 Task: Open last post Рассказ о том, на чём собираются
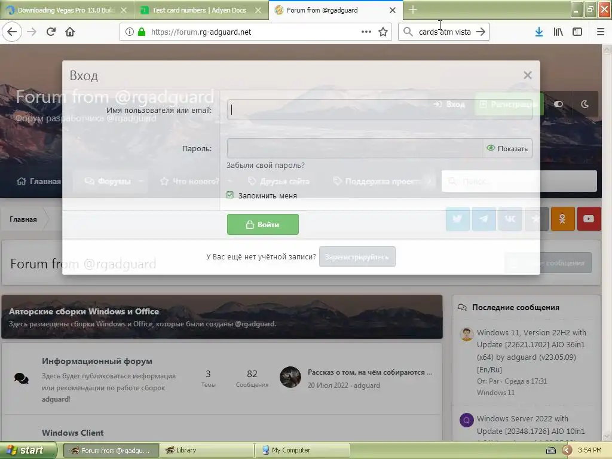(x=369, y=372)
